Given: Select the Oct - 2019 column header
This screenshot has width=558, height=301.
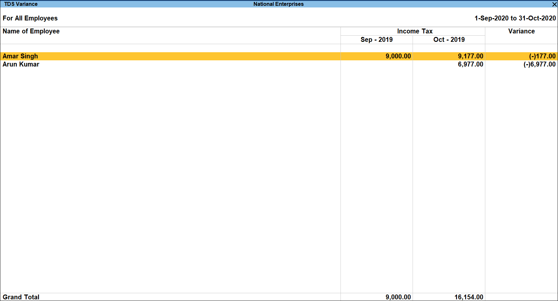Looking at the screenshot, I should tap(449, 40).
